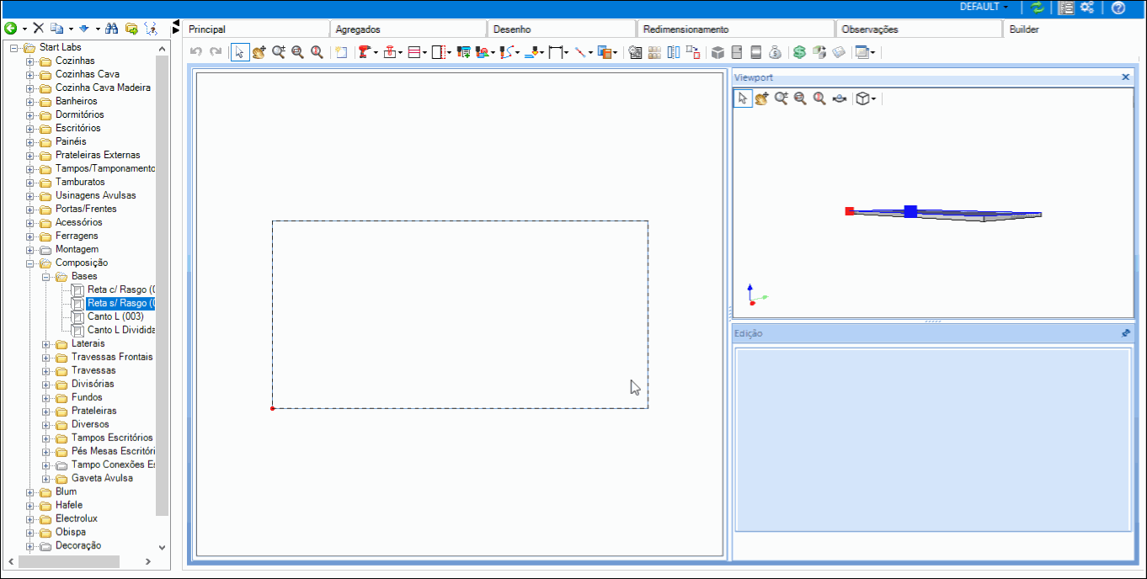The height and width of the screenshot is (579, 1147).
Task: Click zoom in magnifier in Viewport toolbar
Action: tap(782, 98)
